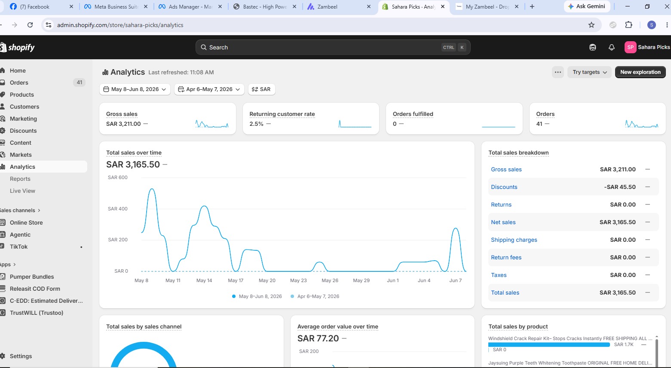Open the Chrome profile avatar
This screenshot has width=671, height=368.
pos(652,25)
